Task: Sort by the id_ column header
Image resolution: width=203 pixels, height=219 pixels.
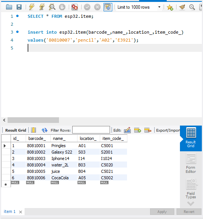Action: tap(18, 138)
